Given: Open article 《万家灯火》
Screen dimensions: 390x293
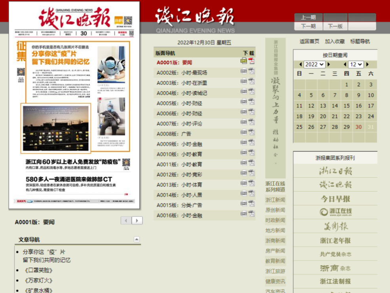Looking at the screenshot, I should pos(38,281).
